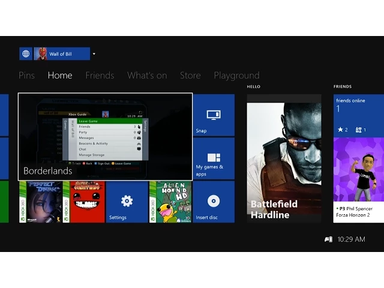Viewport: 384px width, 288px height.
Task: Go to the Friends tab
Action: (x=100, y=75)
